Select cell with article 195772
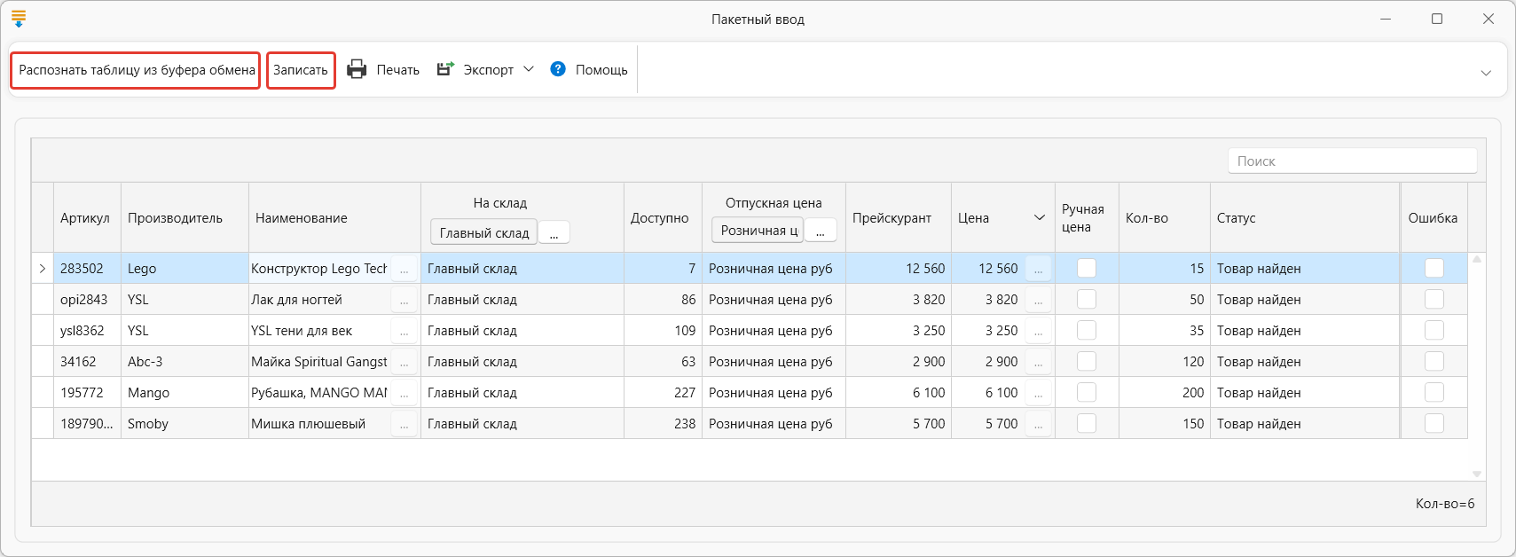This screenshot has width=1516, height=557. [x=87, y=392]
